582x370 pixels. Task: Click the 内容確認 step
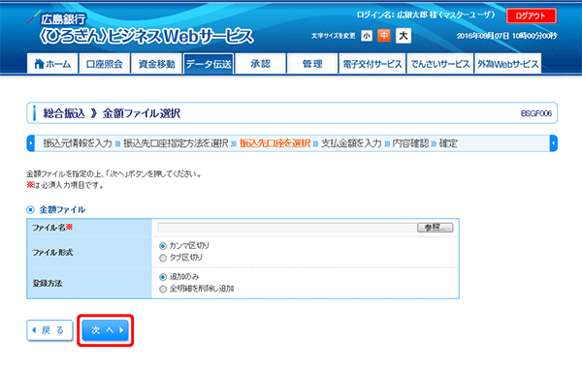pos(410,143)
